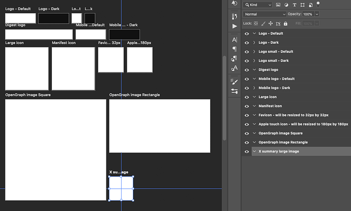The height and width of the screenshot is (211, 351).
Task: Open the Kind filter dropdown
Action: [258, 5]
